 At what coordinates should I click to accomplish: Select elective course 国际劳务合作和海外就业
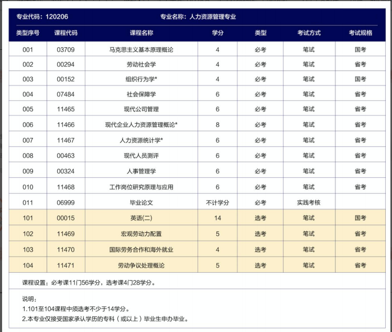click(x=141, y=250)
